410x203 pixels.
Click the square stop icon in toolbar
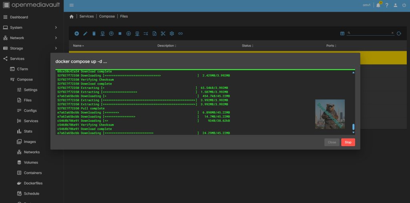[x=120, y=34]
